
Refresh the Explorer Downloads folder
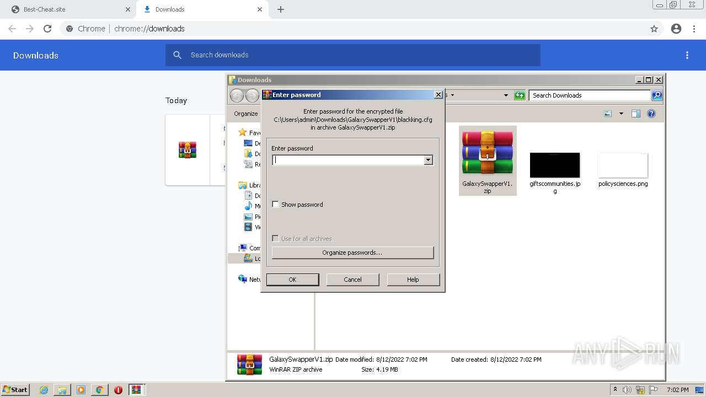pos(520,95)
